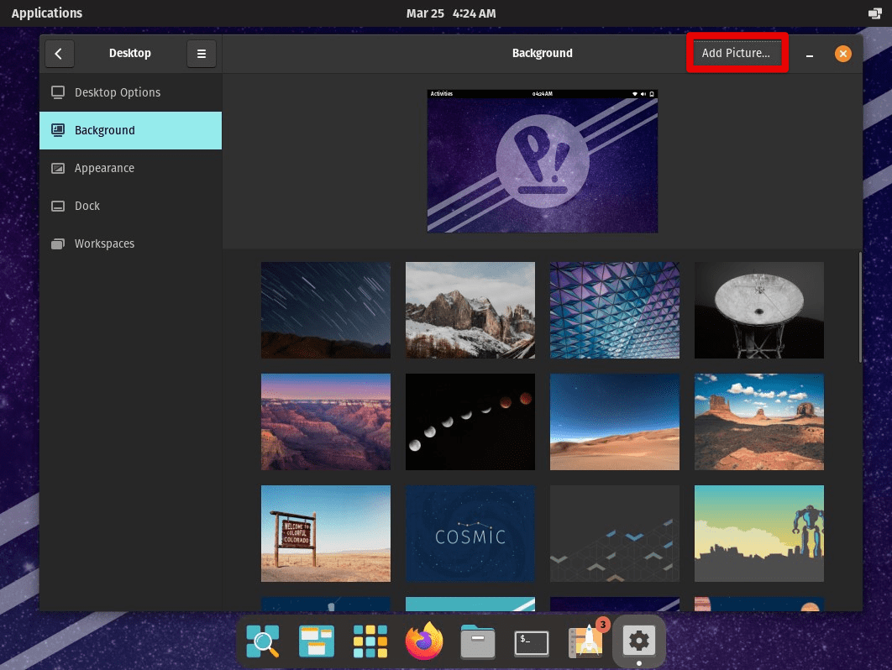This screenshot has width=892, height=670.
Task: Click the back chevron above the sidebar
Action: pos(59,53)
